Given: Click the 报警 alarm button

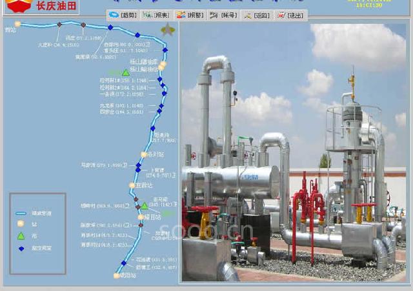Looking at the screenshot, I should pyautogui.click(x=190, y=15).
